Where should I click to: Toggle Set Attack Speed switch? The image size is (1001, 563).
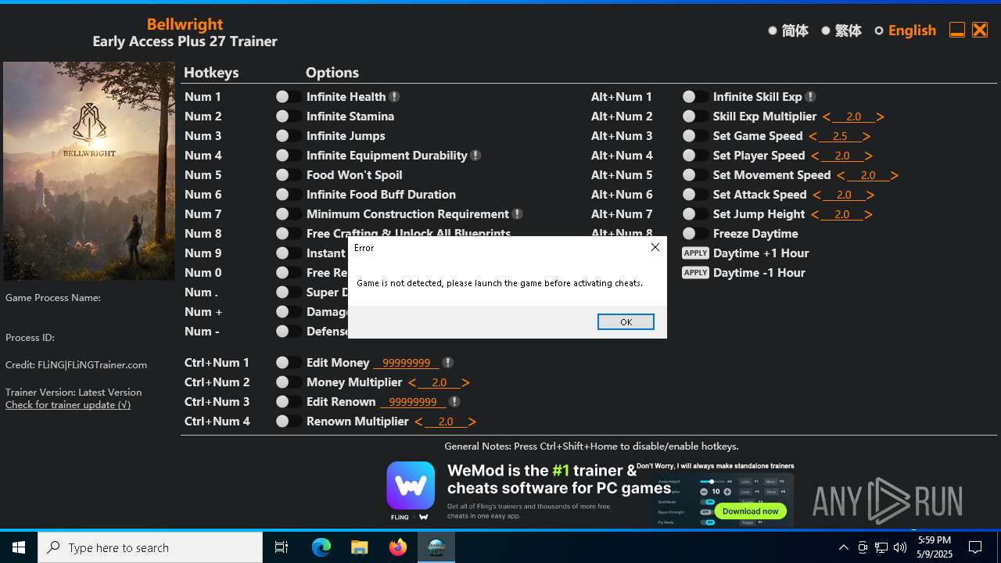click(695, 195)
